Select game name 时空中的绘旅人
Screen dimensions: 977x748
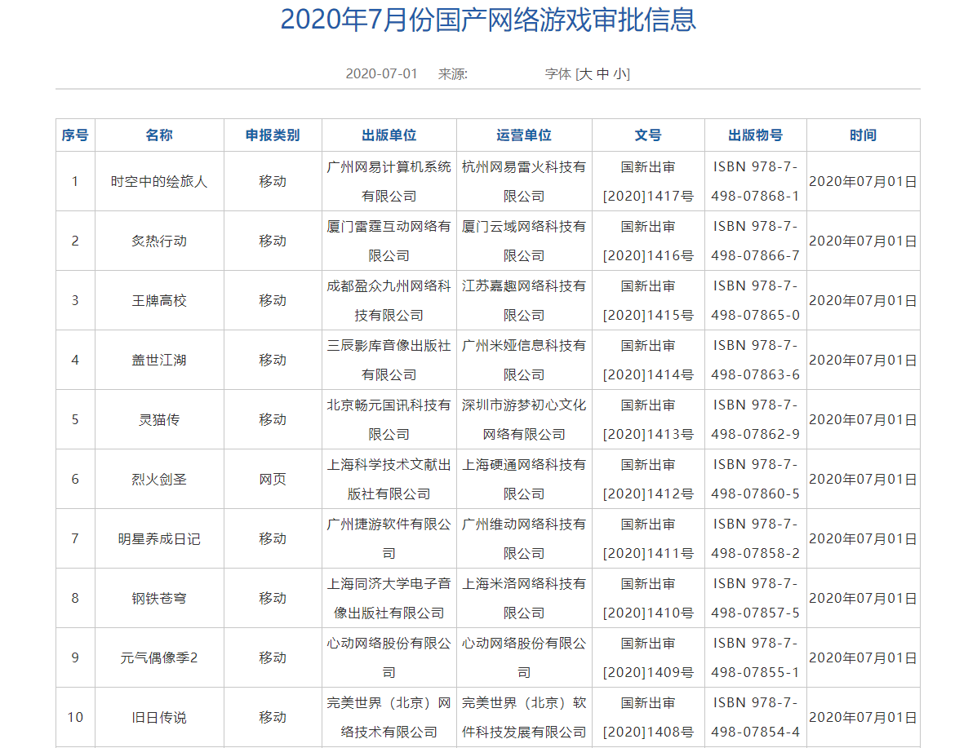159,181
